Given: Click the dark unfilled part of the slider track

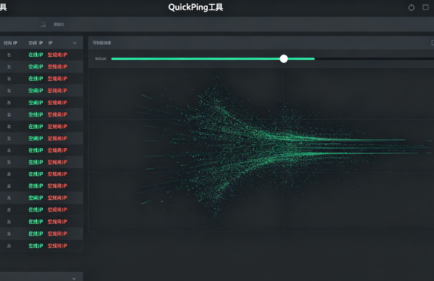Looking at the screenshot, I should [x=373, y=59].
